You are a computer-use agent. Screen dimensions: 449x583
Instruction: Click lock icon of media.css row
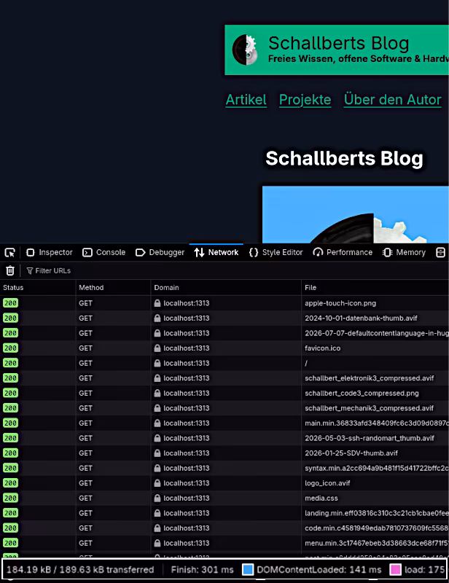157,498
